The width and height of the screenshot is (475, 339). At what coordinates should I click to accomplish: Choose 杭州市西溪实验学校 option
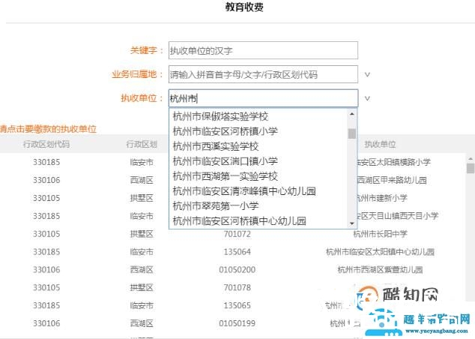(x=216, y=146)
